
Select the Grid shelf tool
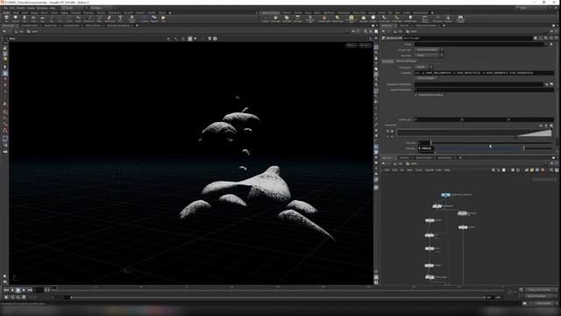[42, 18]
